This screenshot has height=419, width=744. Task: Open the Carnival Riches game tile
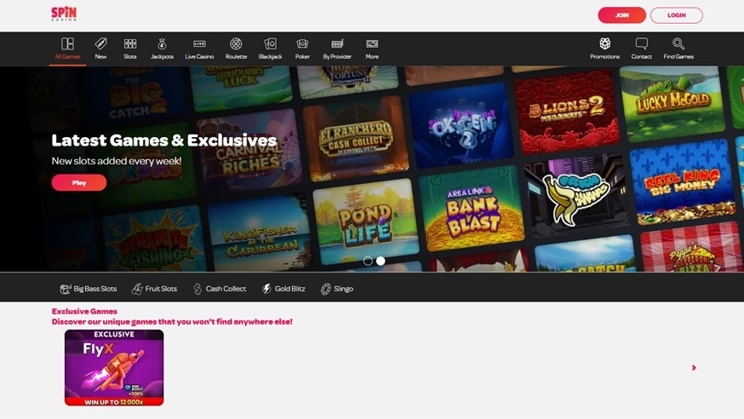click(249, 152)
